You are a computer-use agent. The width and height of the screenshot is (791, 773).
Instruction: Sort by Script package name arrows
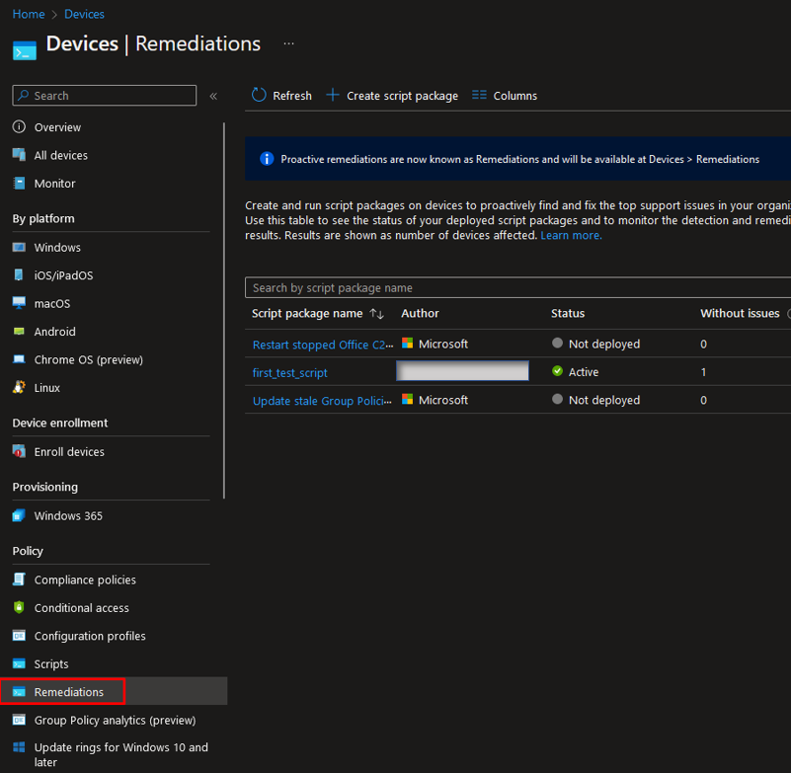pos(377,314)
